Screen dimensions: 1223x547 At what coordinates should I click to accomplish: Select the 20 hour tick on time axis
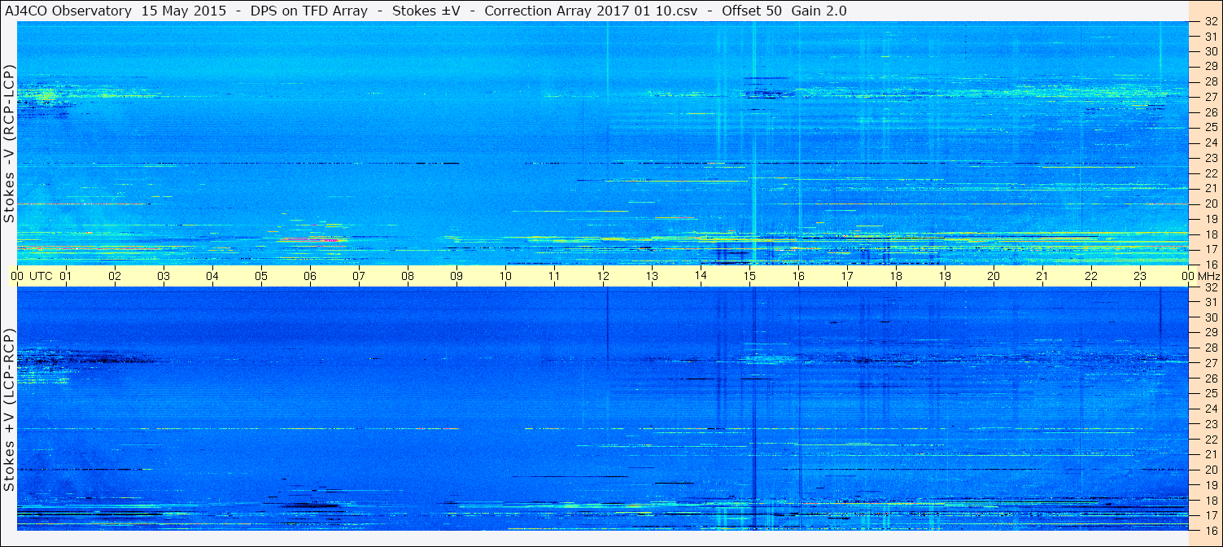tap(994, 277)
